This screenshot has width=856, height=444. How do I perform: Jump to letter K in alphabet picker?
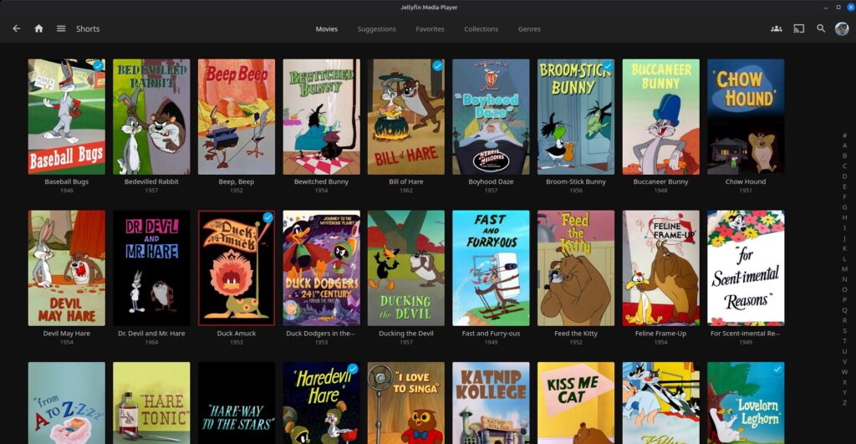click(844, 248)
